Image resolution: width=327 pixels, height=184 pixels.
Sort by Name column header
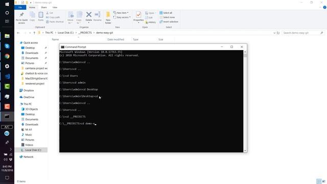(55, 39)
